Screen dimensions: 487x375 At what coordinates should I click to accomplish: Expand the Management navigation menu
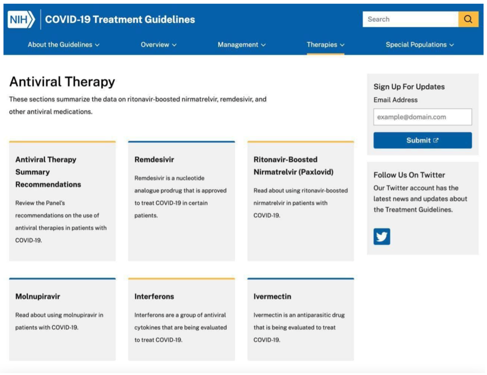(242, 45)
